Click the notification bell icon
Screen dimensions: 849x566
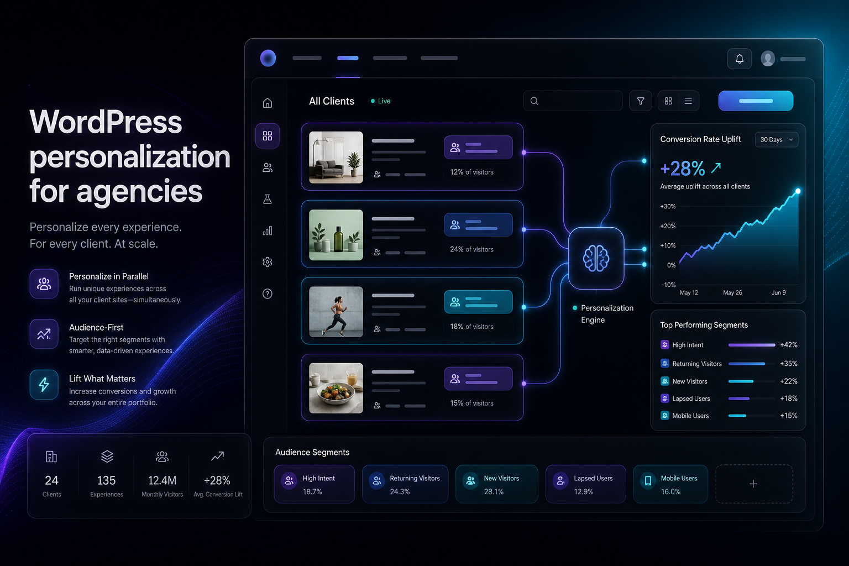pos(740,59)
